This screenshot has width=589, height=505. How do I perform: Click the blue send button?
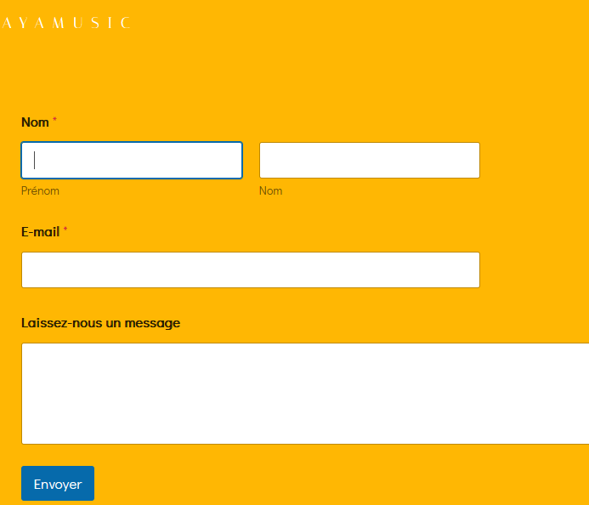point(58,484)
